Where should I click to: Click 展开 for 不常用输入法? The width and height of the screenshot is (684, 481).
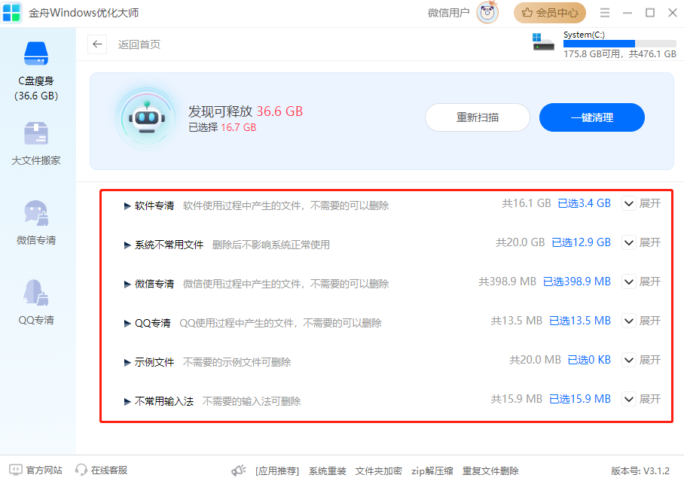650,399
